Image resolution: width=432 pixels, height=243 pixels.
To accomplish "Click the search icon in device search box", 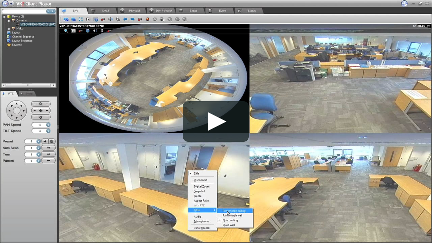I will (49, 11).
